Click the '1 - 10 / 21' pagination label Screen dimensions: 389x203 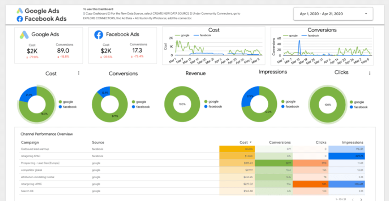coord(341,199)
